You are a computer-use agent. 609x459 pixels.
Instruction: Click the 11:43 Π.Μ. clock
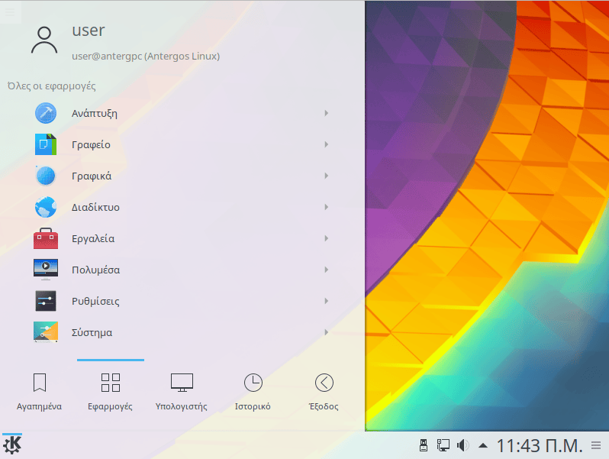540,446
